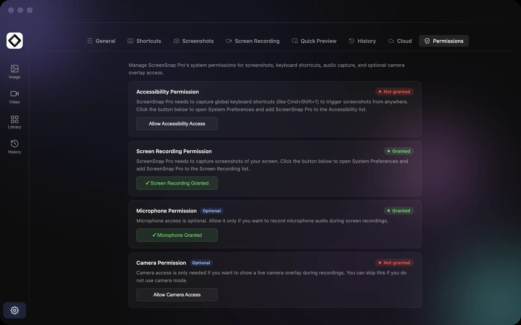Open the Screenshots tab
Image resolution: width=521 pixels, height=325 pixels.
pos(193,41)
